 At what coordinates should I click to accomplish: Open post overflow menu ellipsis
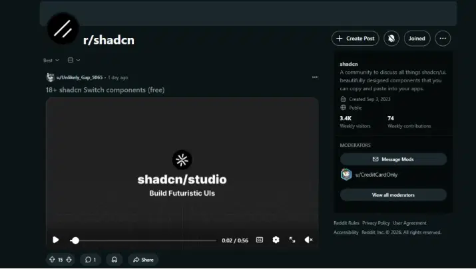[315, 77]
